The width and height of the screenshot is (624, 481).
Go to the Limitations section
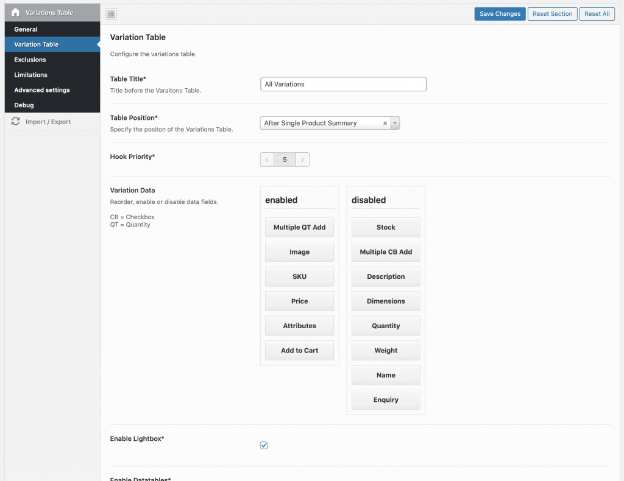(30, 75)
